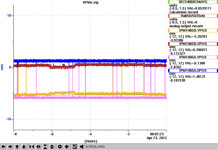Select the IPM1H05B.XPOS brown legend entry
This screenshot has height=150, width=218.
coord(193,44)
